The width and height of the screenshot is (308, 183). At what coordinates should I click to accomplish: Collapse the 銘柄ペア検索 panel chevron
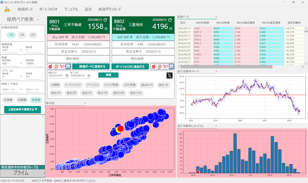[x=38, y=20]
